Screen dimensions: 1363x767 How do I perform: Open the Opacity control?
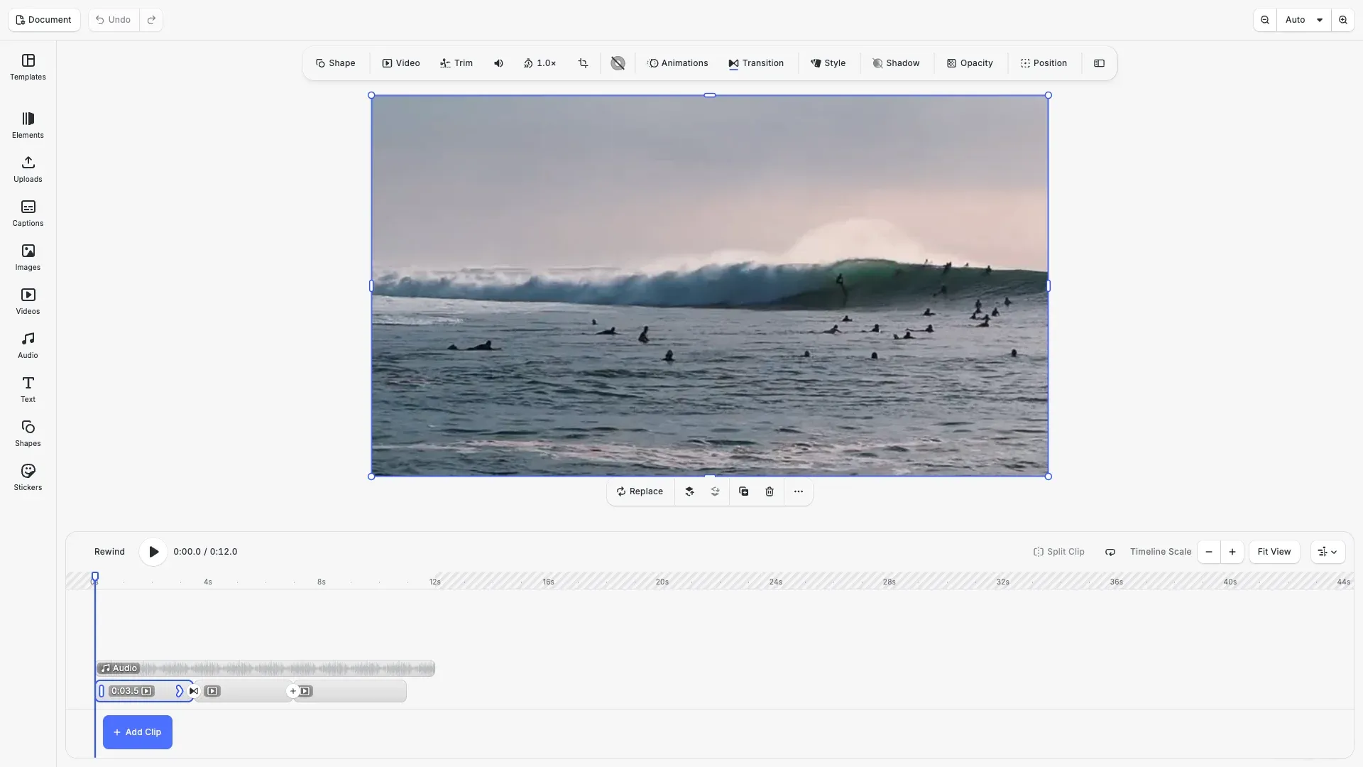(x=970, y=63)
